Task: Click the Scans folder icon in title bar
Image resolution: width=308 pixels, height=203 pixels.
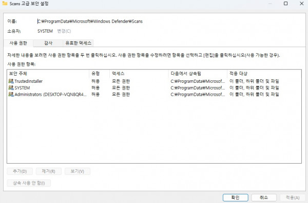Action: tap(5, 4)
